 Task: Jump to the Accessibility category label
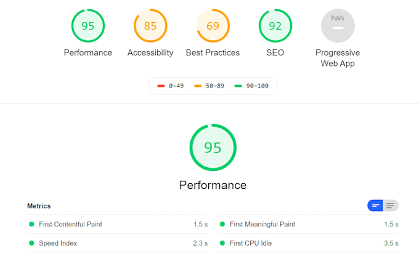(x=150, y=53)
